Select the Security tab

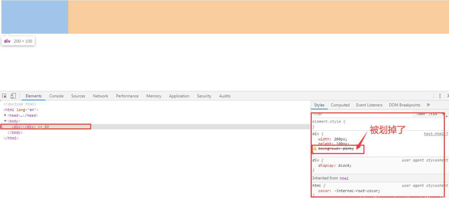pos(204,96)
